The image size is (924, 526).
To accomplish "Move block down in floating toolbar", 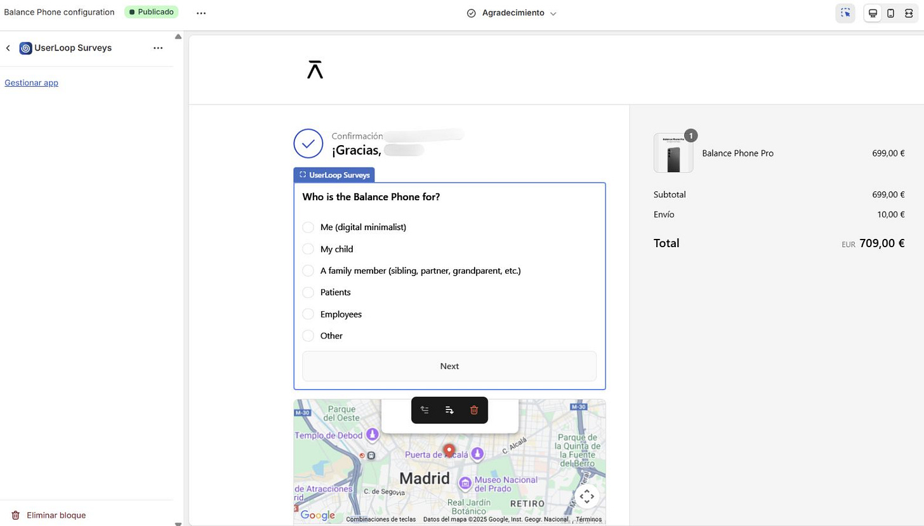I will pyautogui.click(x=449, y=410).
